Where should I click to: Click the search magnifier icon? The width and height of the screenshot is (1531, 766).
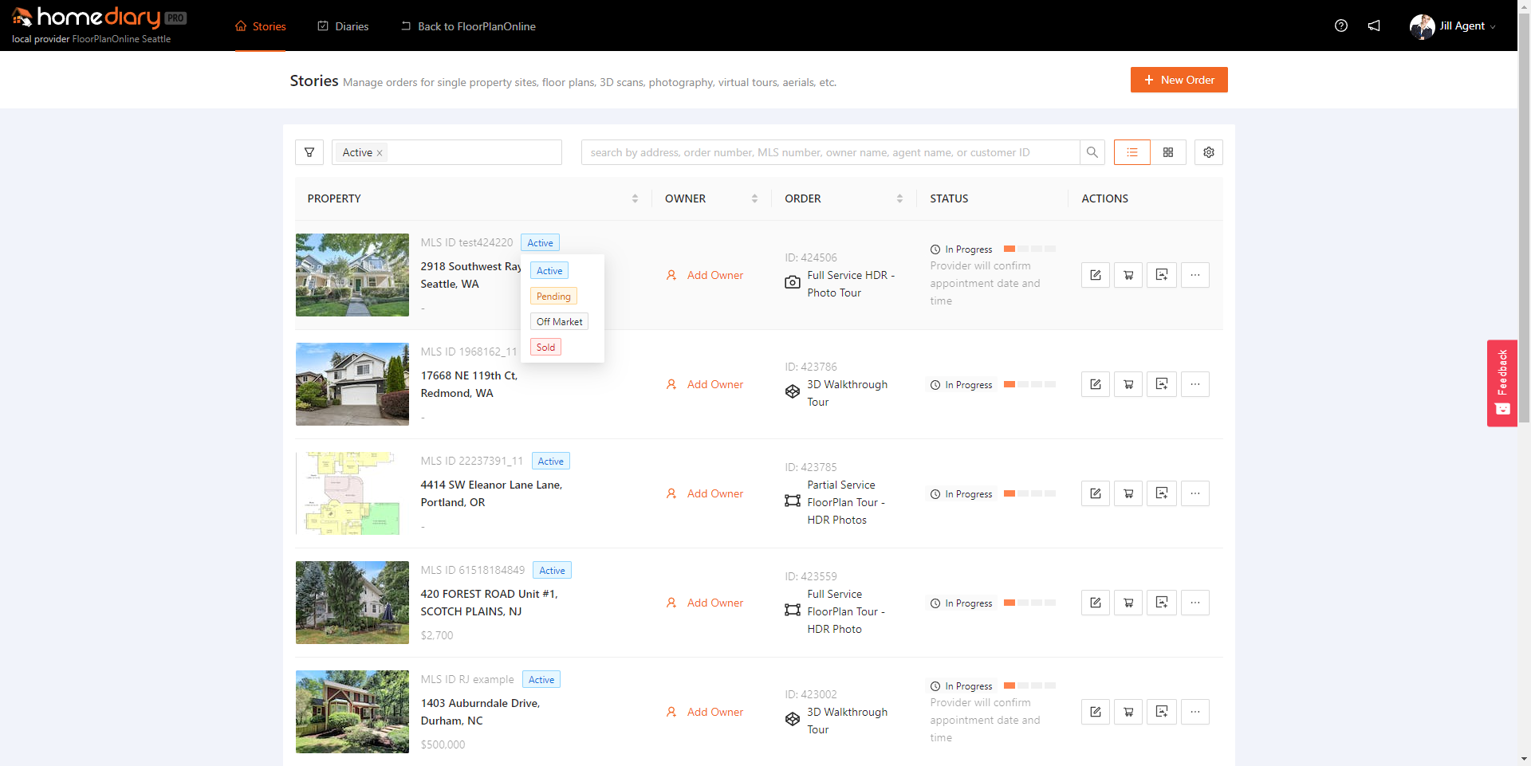[1092, 152]
